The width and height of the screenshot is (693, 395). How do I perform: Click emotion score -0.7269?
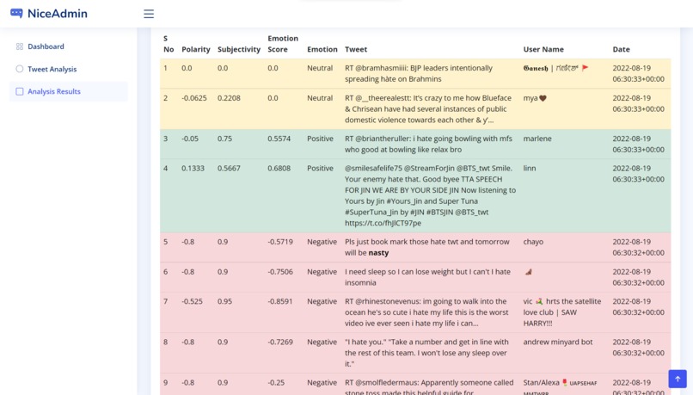(280, 342)
